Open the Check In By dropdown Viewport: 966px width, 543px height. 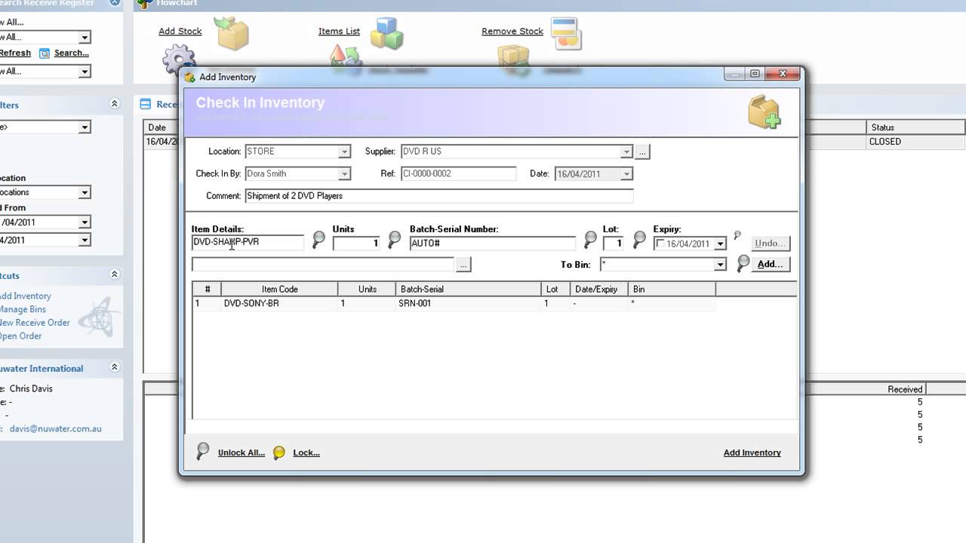coord(344,174)
